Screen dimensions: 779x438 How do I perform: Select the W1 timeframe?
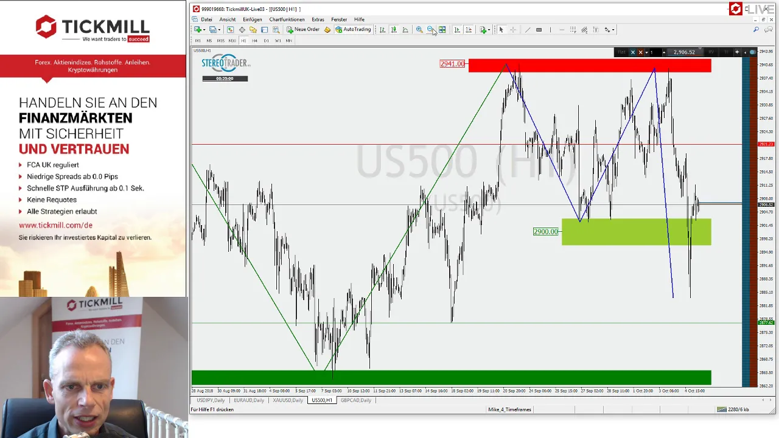(x=278, y=40)
